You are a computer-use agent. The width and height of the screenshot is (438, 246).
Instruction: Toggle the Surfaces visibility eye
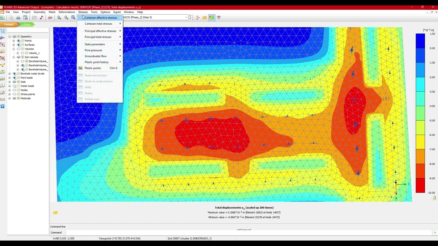pos(18,45)
